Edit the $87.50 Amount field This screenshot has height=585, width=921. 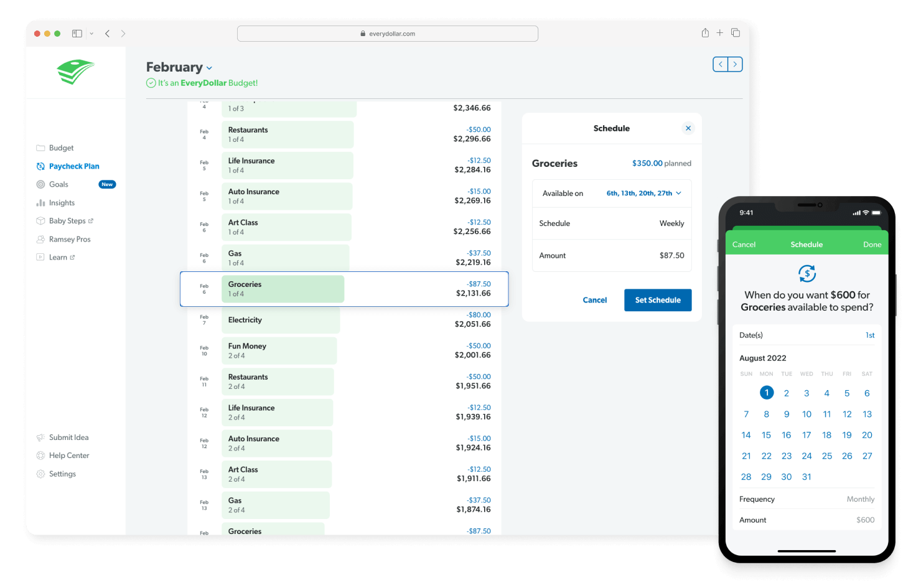click(x=612, y=256)
